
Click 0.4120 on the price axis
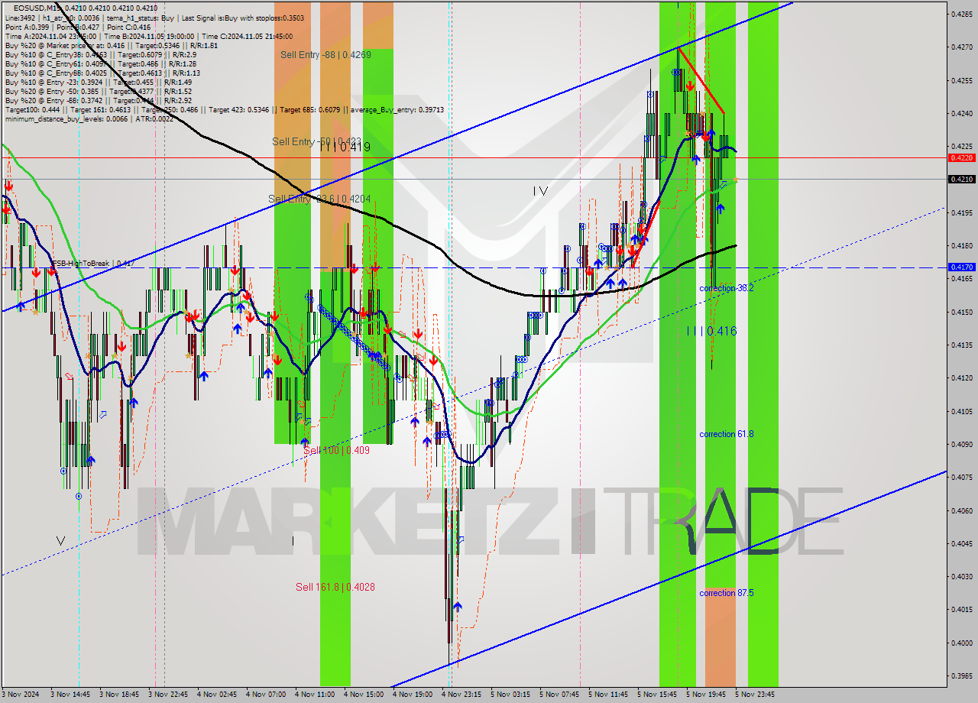[x=961, y=377]
